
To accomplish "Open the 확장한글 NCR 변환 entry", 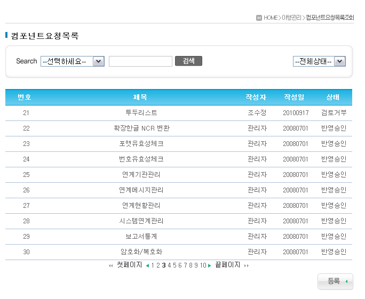I will pyautogui.click(x=141, y=128).
